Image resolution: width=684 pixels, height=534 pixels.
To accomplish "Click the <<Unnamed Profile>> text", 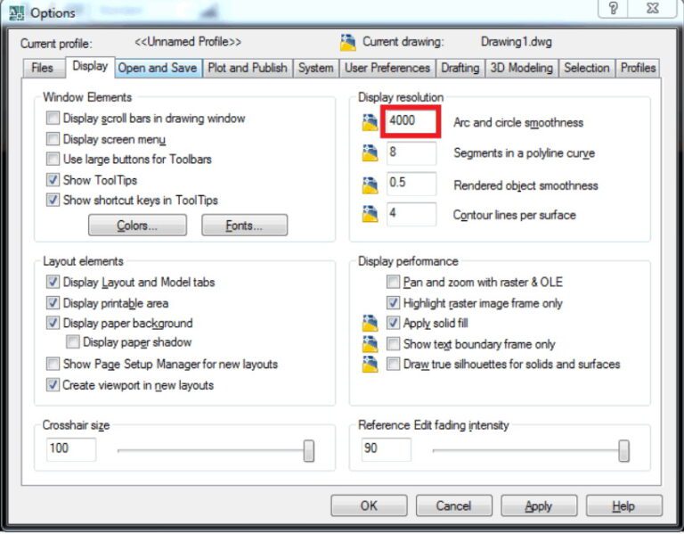I will [188, 42].
